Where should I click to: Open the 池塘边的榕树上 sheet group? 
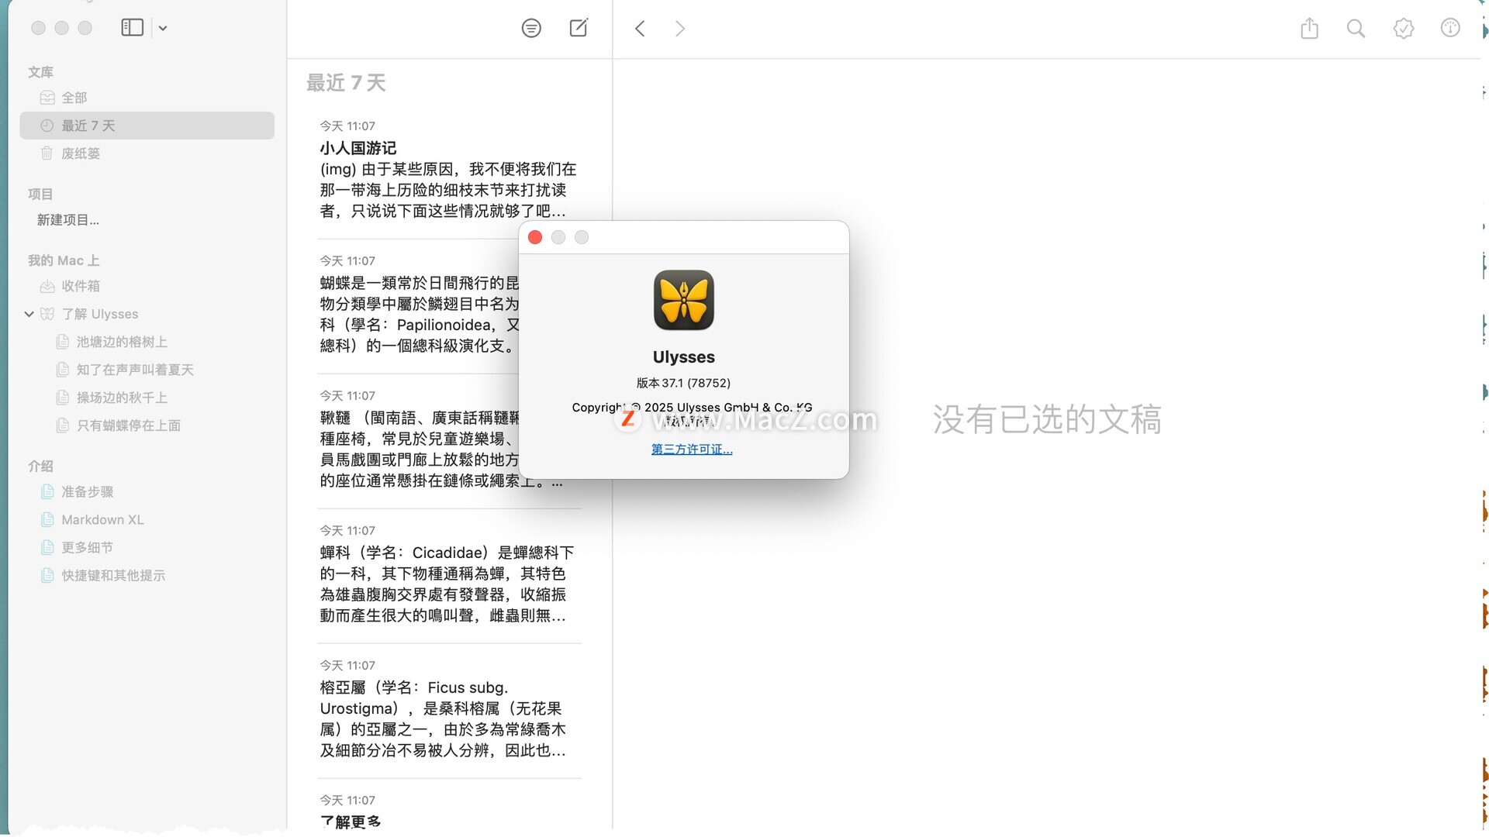[x=122, y=342]
